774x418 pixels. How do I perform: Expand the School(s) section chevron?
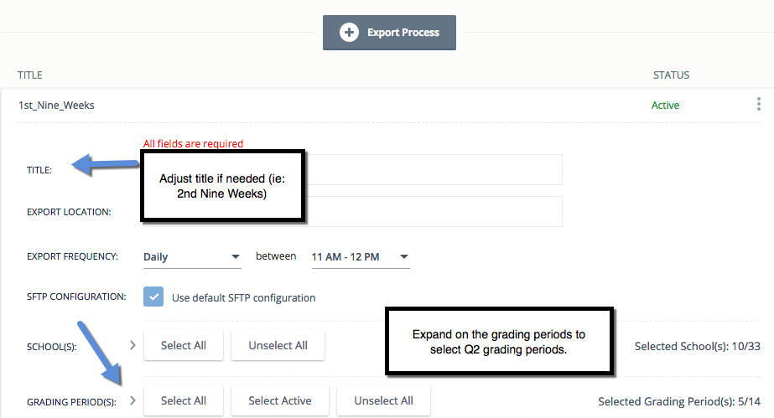pyautogui.click(x=132, y=345)
